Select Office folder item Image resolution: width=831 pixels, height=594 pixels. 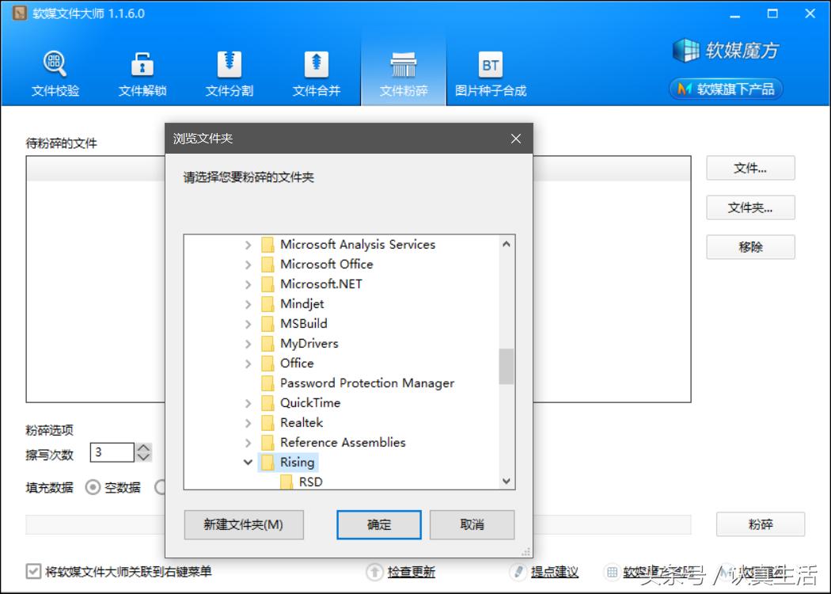(288, 364)
